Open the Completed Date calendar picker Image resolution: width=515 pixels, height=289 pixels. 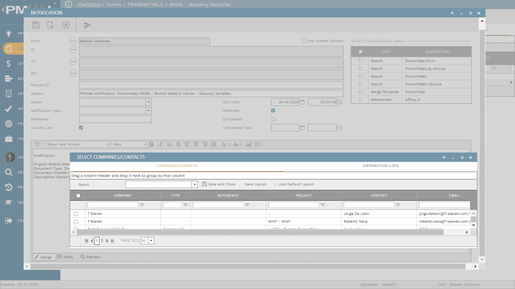[x=302, y=128]
